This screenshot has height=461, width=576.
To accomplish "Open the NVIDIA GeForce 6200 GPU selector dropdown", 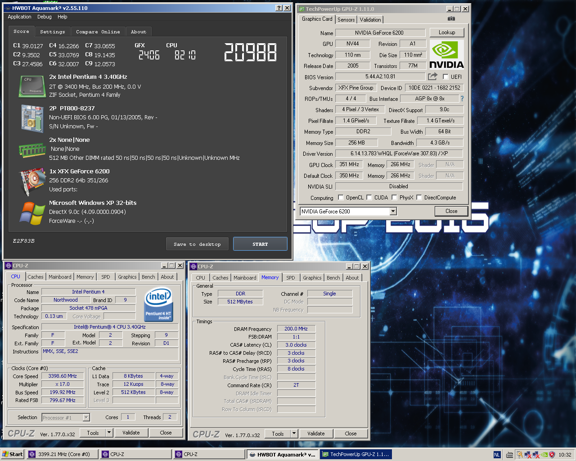I will [x=393, y=211].
